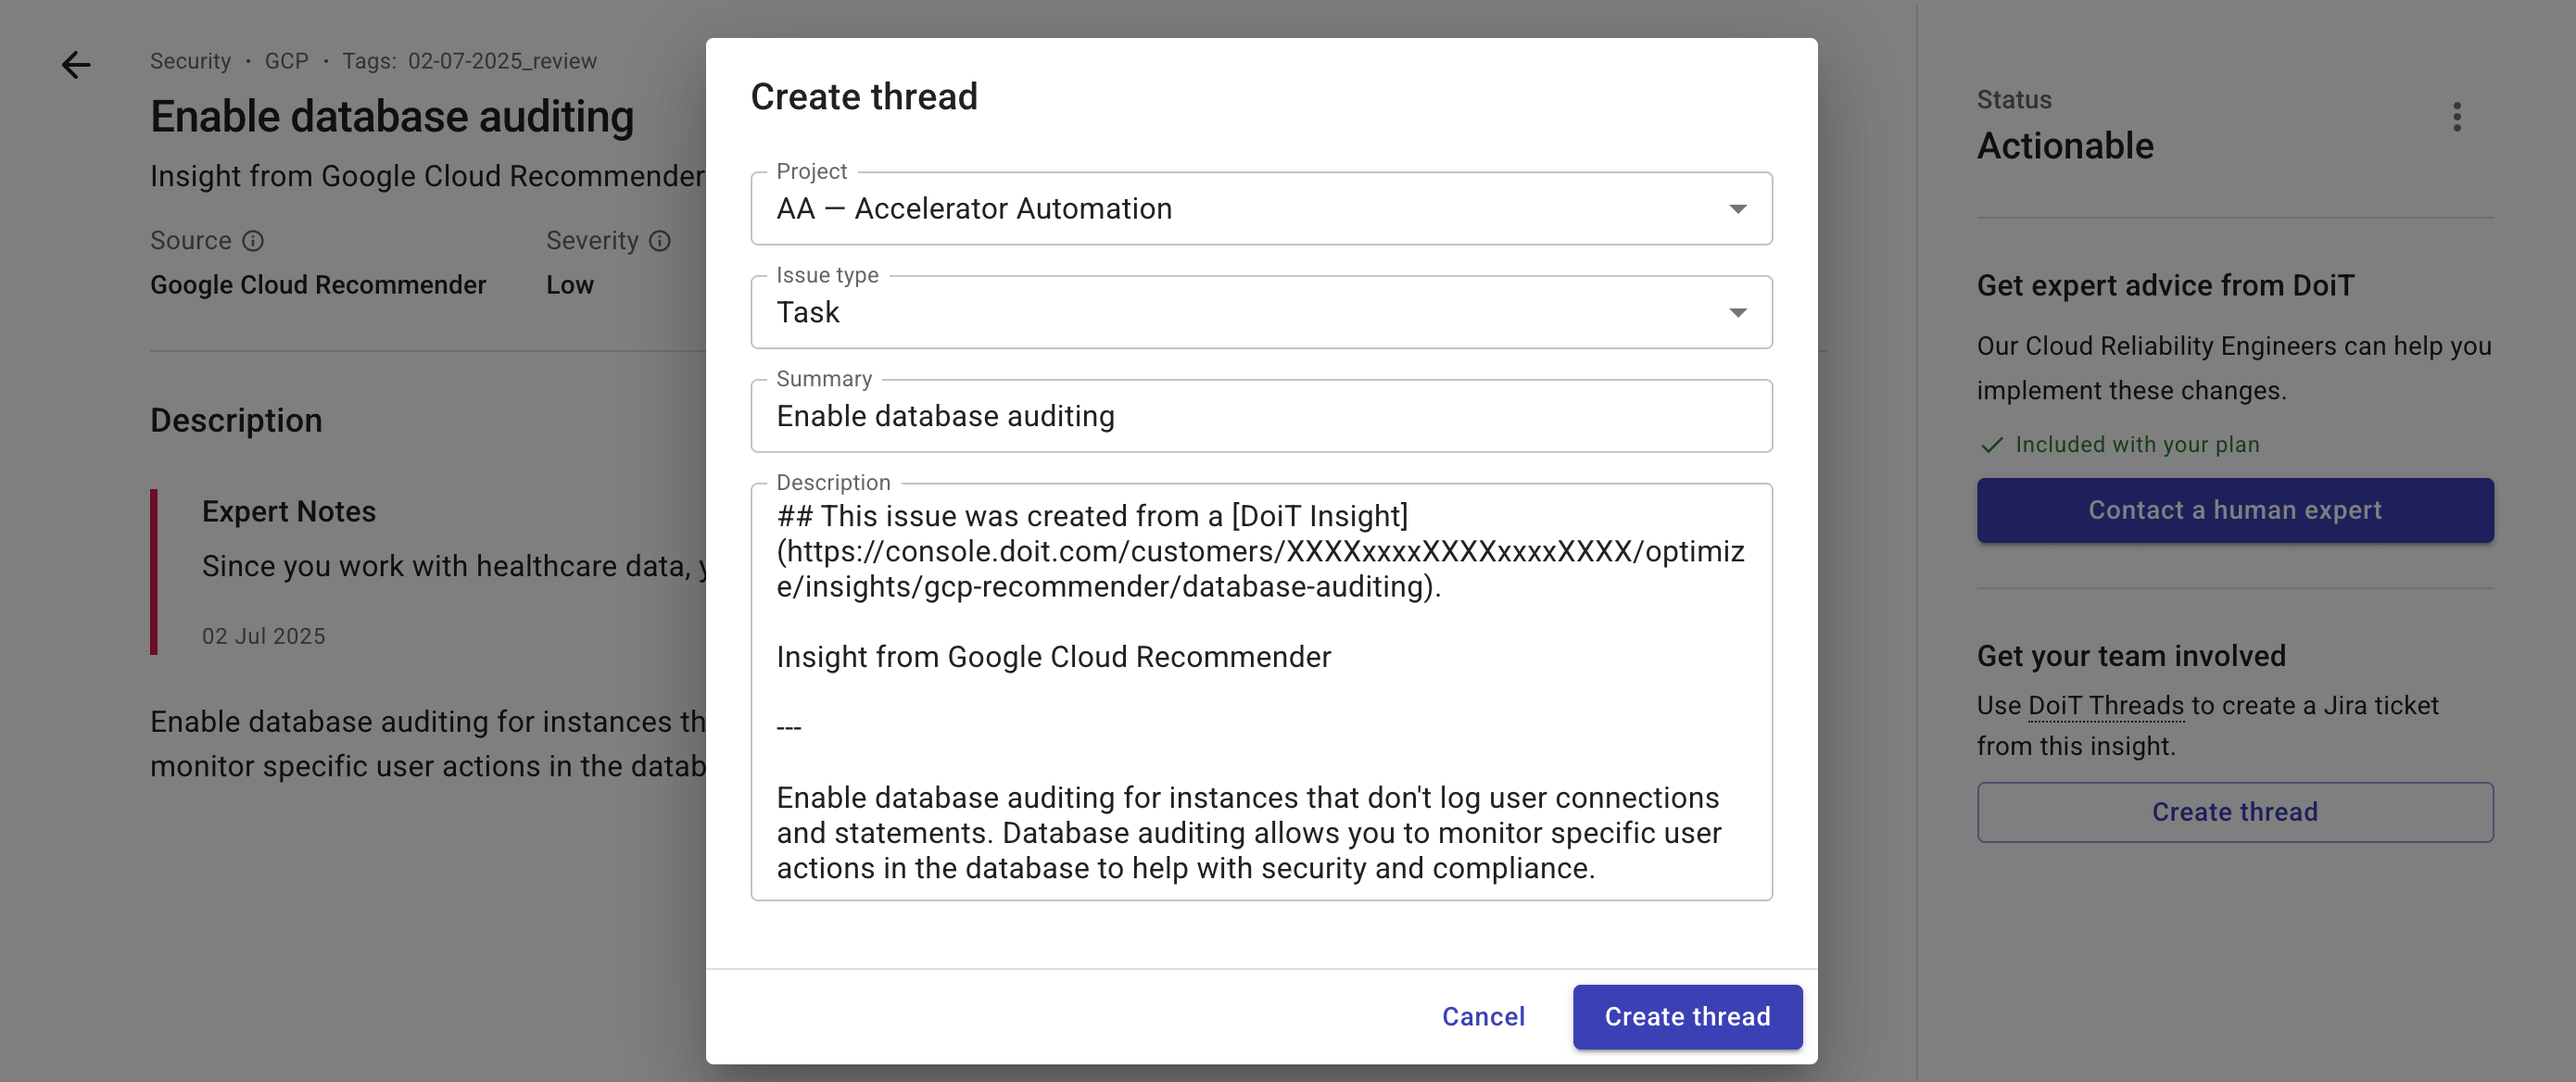Click the Security breadcrumb link
This screenshot has height=1082, width=2576.
[190, 60]
